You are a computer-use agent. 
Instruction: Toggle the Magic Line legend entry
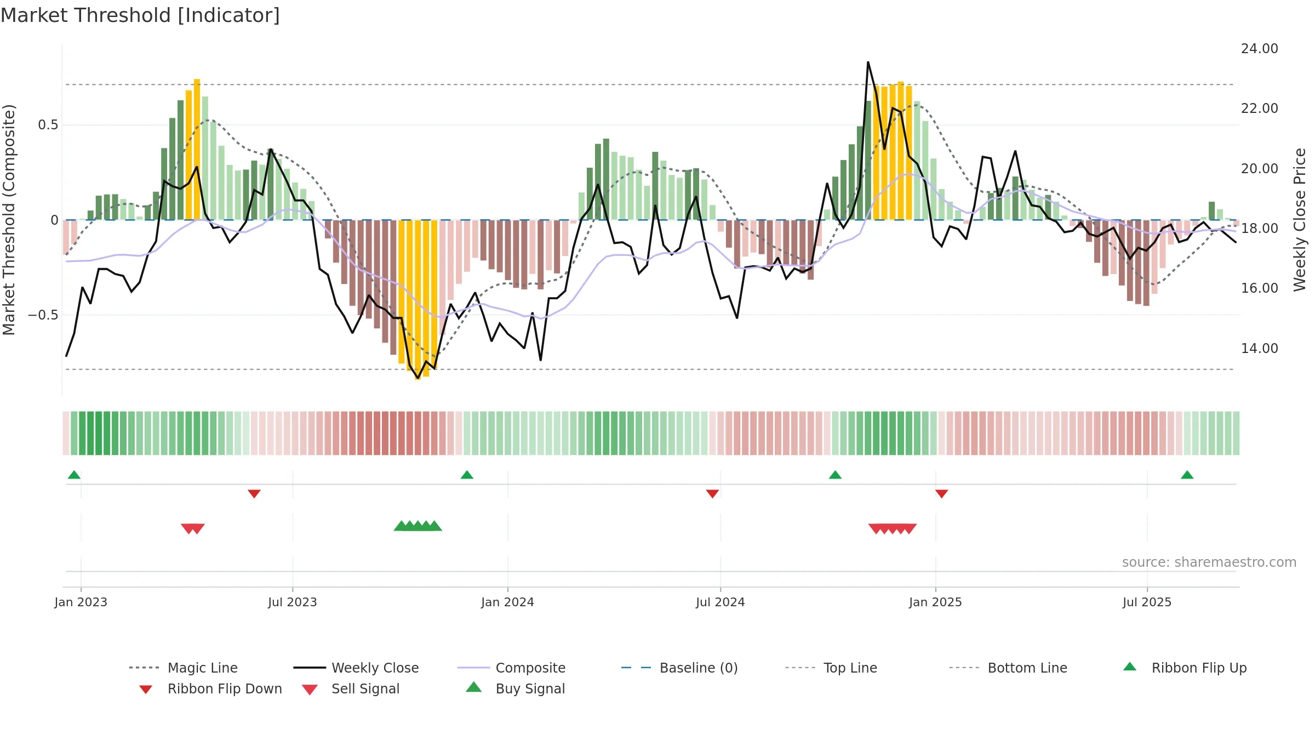click(184, 668)
